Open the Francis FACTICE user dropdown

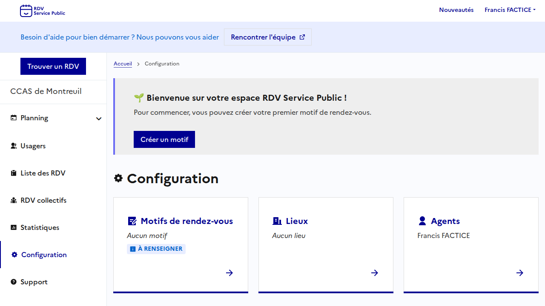(x=510, y=10)
